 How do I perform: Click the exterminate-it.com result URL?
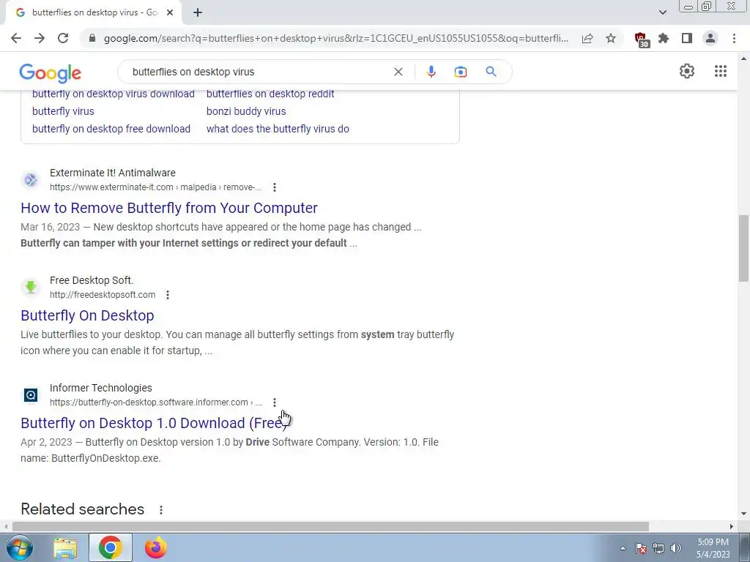[x=155, y=187]
